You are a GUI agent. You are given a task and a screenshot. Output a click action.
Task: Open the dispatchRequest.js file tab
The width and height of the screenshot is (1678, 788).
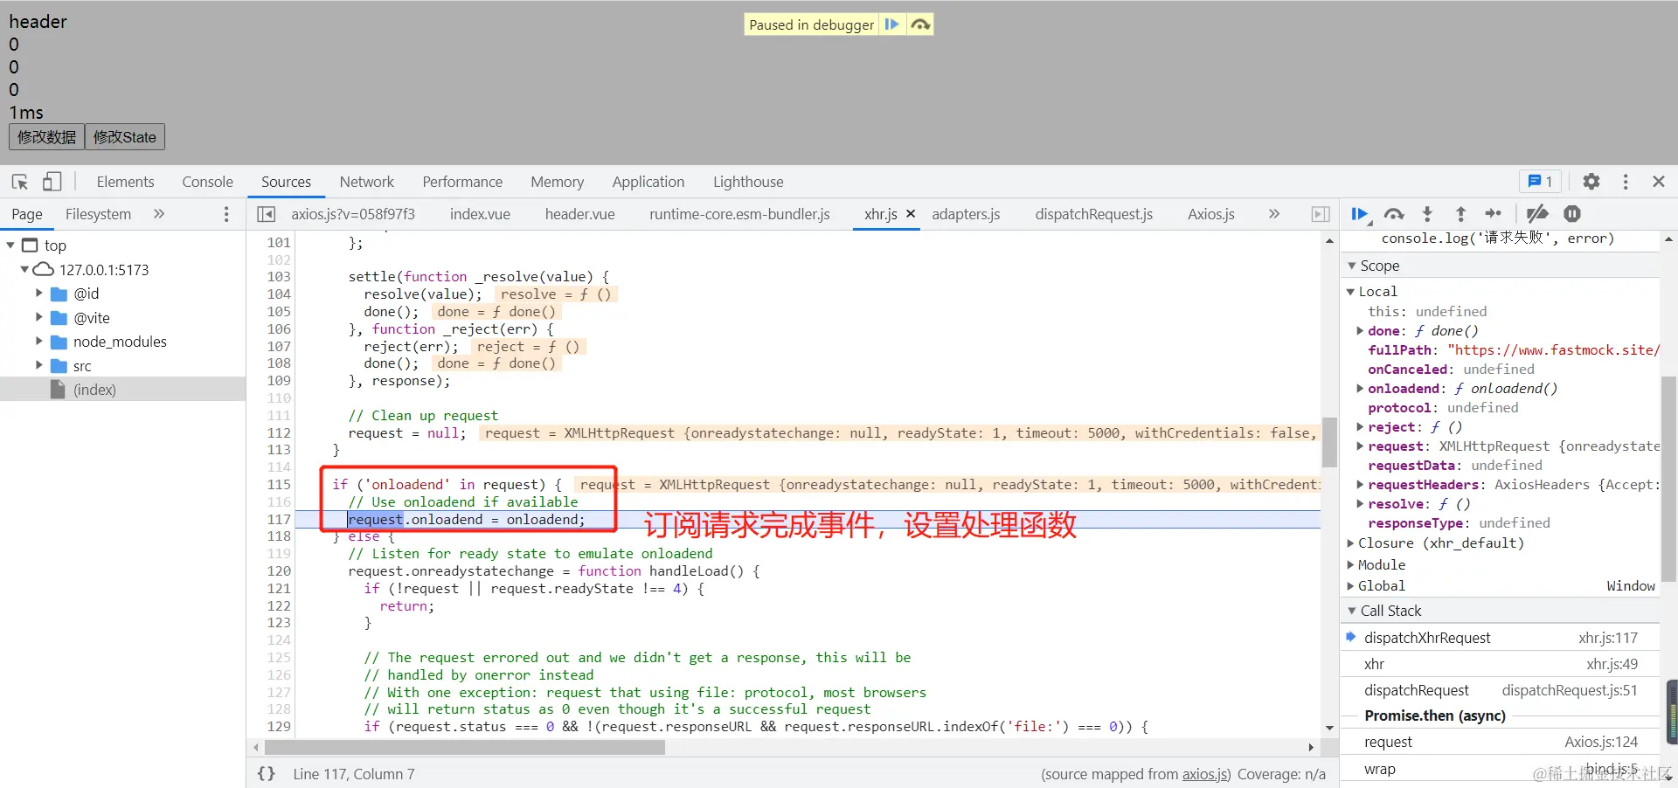pos(1093,214)
